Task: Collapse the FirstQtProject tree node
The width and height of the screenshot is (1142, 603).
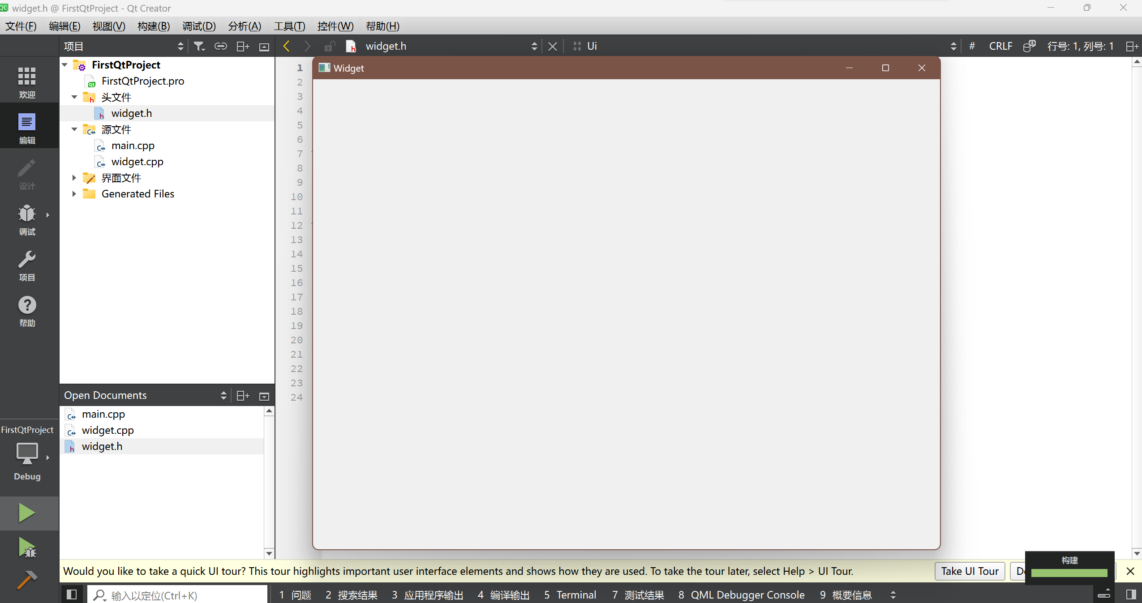Action: click(65, 65)
